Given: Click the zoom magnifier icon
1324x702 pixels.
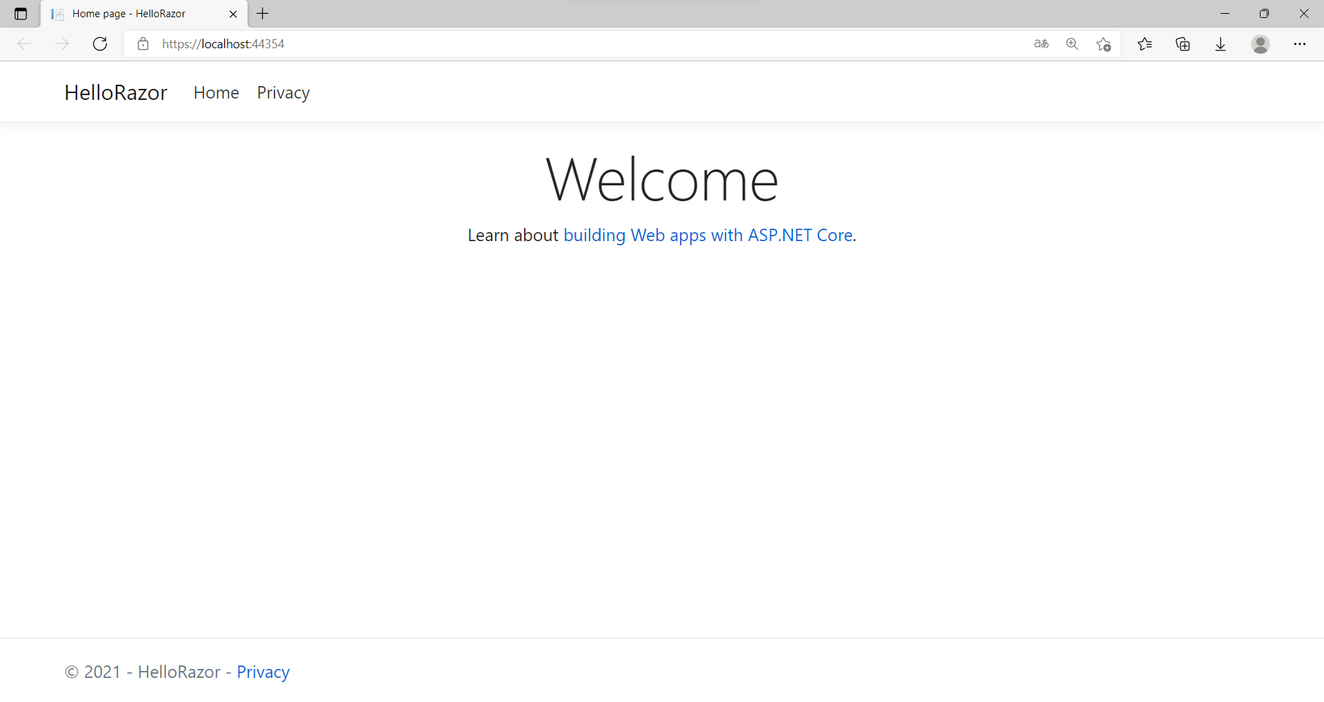Looking at the screenshot, I should [1072, 44].
